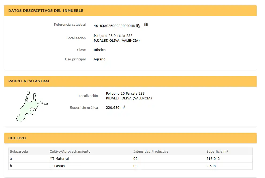Viewport: 265px width, 178px height.
Task: Click the 'Superficie m²' column header
Action: [x=217, y=151]
